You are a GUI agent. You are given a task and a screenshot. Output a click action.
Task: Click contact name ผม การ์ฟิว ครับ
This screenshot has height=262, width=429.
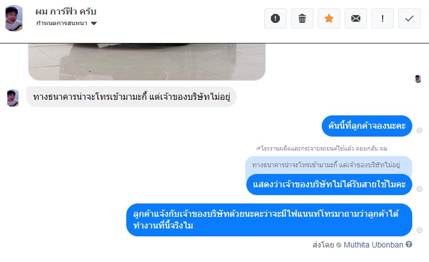66,12
